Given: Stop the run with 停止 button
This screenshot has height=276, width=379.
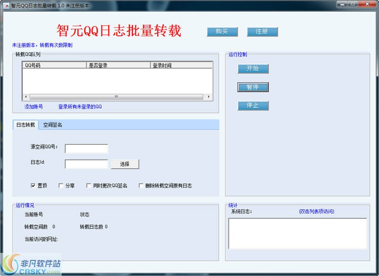Looking at the screenshot, I should point(253,105).
